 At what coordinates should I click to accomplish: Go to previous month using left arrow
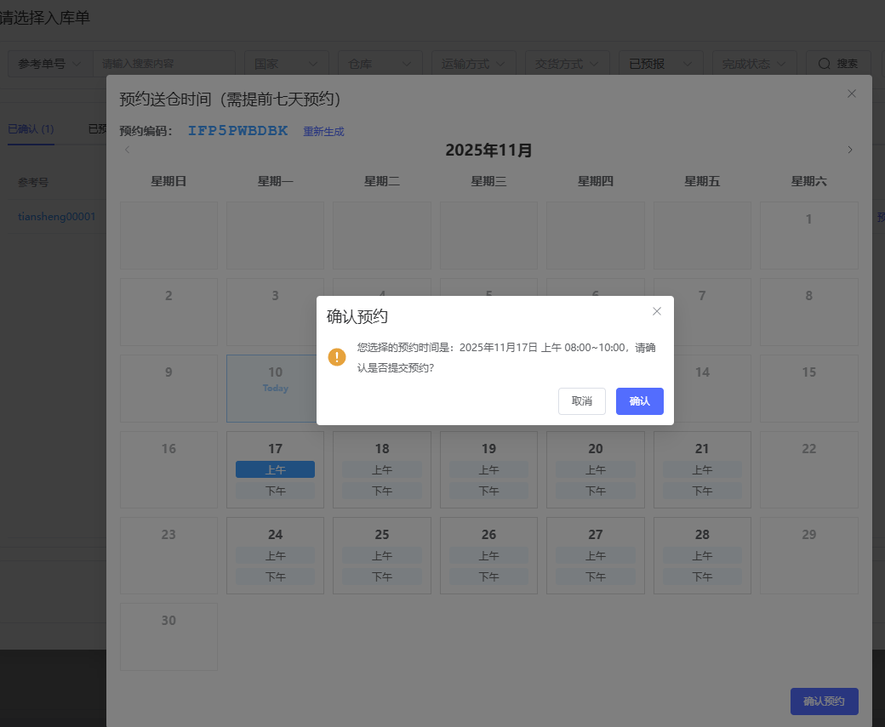pyautogui.click(x=128, y=151)
